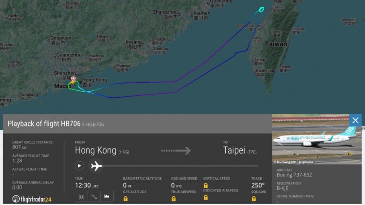Viewport: 365px width, 205px height.
Task: Play the flight HB706 playback
Action: pyautogui.click(x=79, y=166)
